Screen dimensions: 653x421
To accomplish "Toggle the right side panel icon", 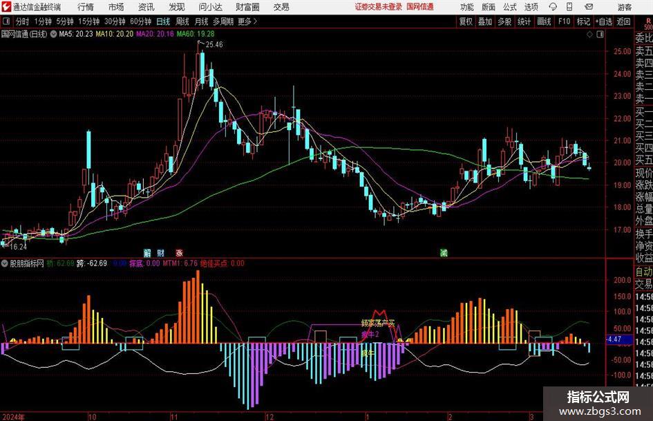I will pyautogui.click(x=600, y=35).
